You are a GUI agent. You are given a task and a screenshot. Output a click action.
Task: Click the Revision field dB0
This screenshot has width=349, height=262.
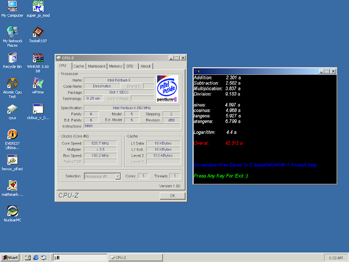click(171, 120)
